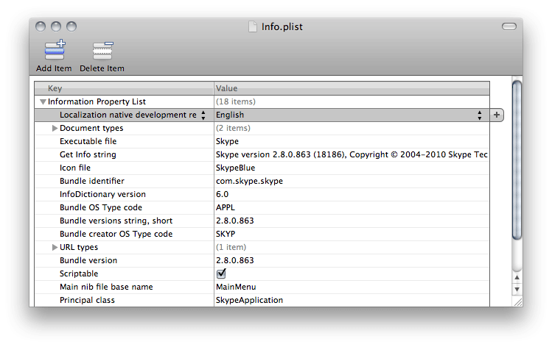Minimize the Info.plist window
The height and width of the screenshot is (347, 552).
[x=56, y=26]
